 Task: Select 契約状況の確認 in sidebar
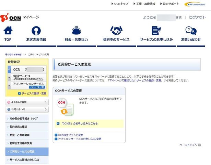click(27, 127)
